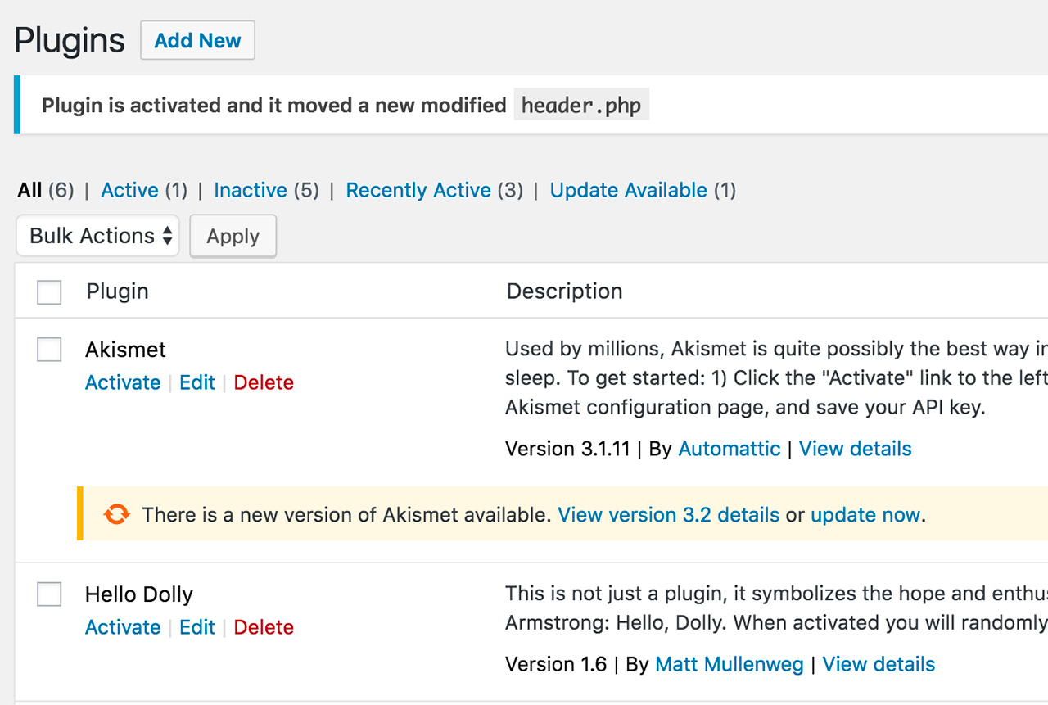
Task: Open the Bulk Actions dropdown
Action: (97, 236)
